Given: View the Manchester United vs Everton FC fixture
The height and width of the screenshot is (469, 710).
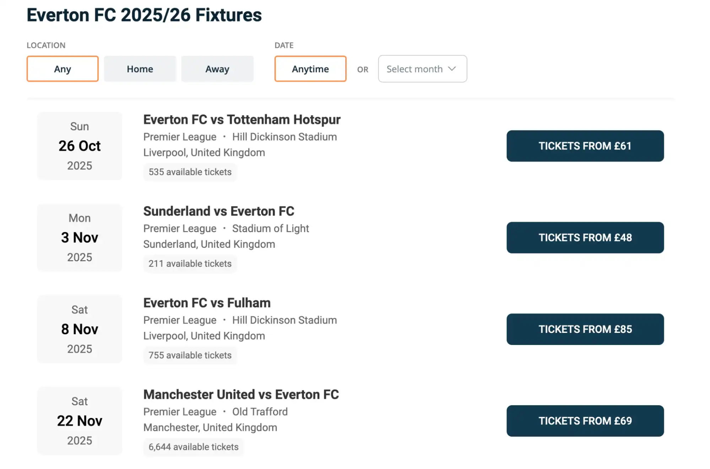Looking at the screenshot, I should point(241,394).
